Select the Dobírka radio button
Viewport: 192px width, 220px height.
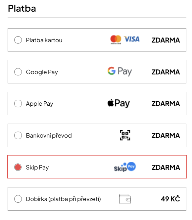pyautogui.click(x=18, y=199)
